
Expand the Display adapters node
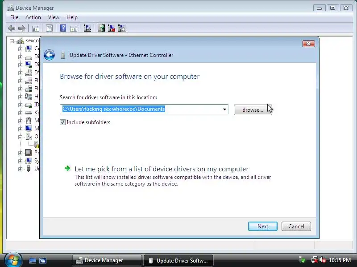click(20, 65)
